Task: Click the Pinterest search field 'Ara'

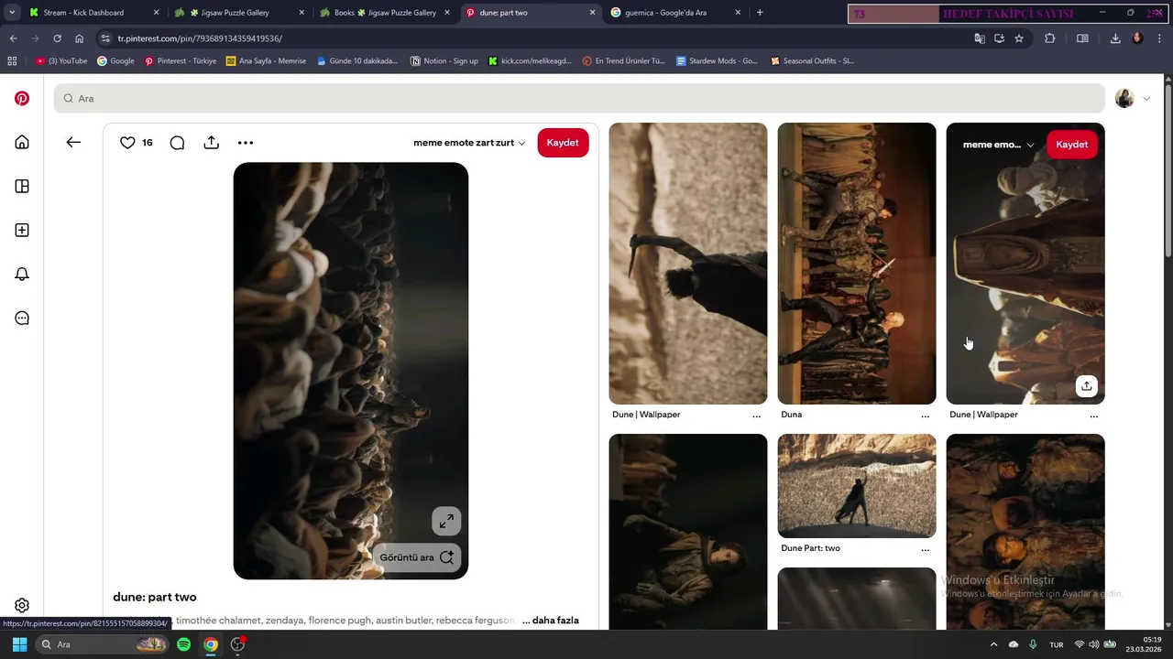Action: [579, 98]
